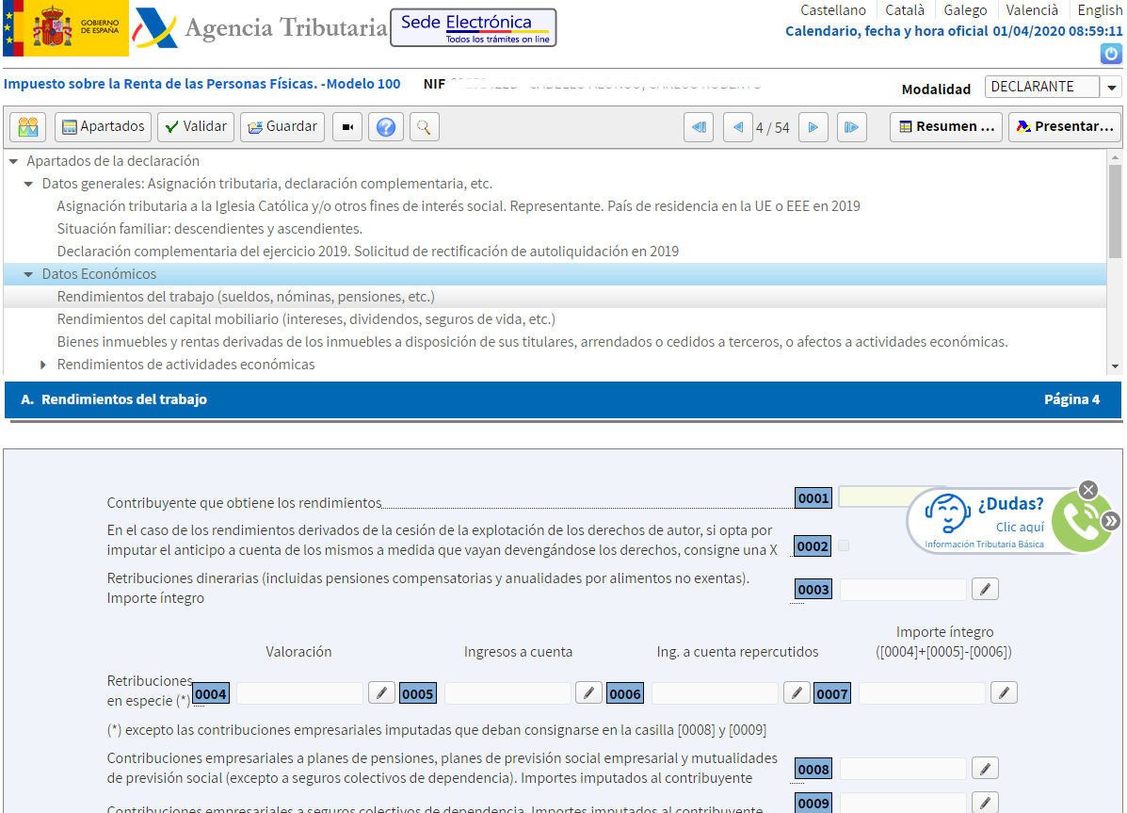Collapse the Datos Económicos tree section

point(28,274)
